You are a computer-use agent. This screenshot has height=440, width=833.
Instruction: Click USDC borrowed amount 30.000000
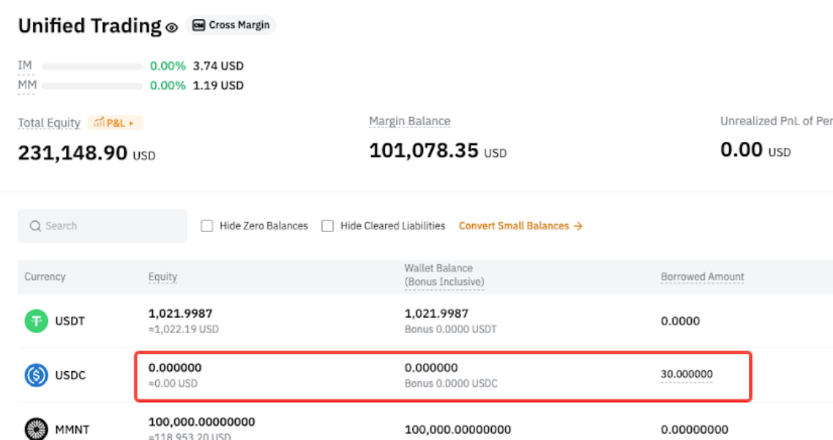click(x=687, y=374)
